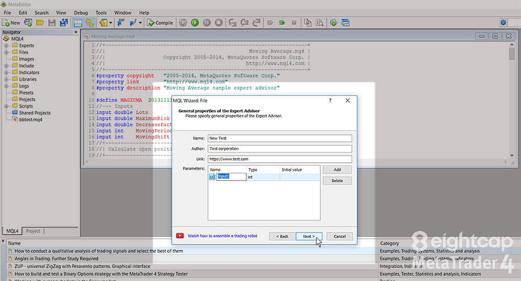Expand the Experts folder in Navigator

click(x=7, y=46)
